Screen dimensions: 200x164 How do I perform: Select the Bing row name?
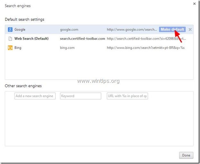[x=18, y=48]
